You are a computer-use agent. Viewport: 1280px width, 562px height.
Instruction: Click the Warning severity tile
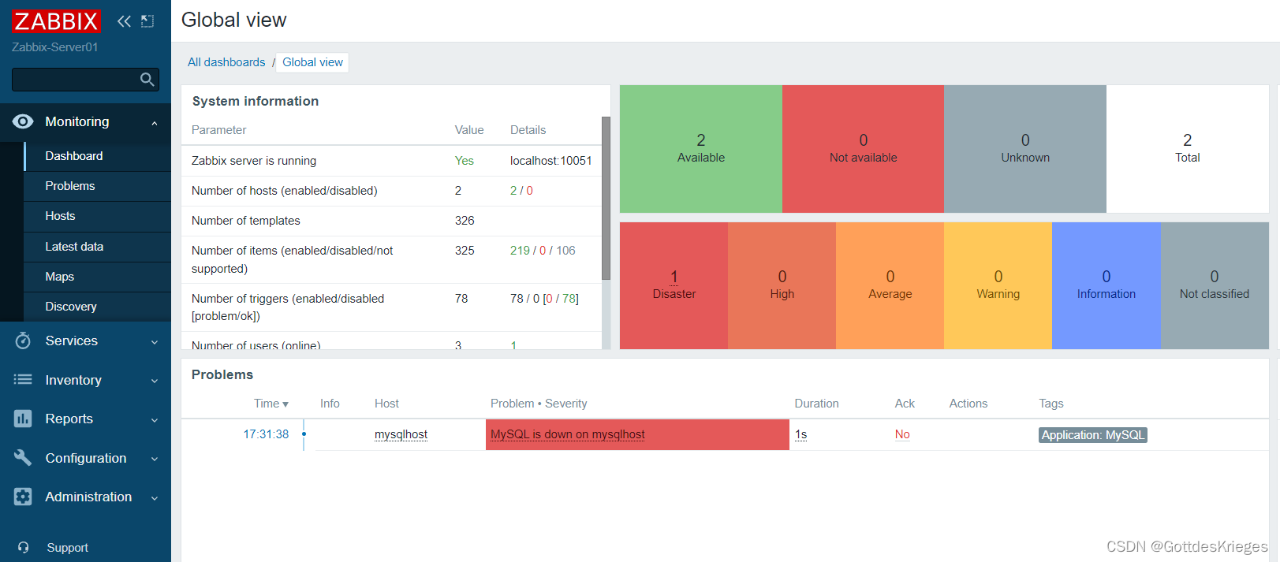998,285
